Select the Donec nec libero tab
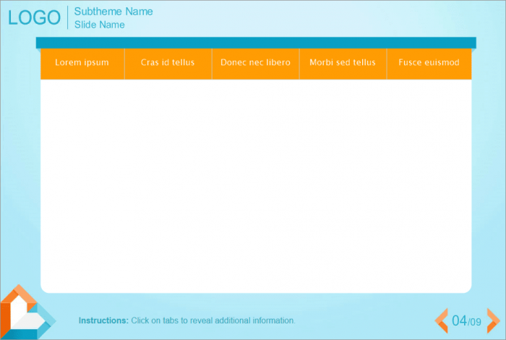This screenshot has width=506, height=340. click(255, 63)
